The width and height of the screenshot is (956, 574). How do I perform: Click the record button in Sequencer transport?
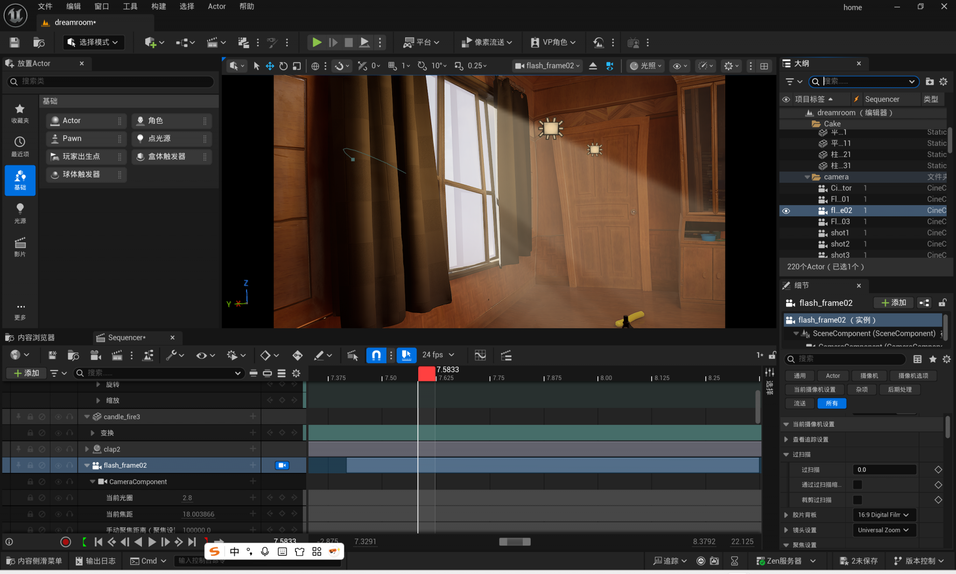point(65,541)
